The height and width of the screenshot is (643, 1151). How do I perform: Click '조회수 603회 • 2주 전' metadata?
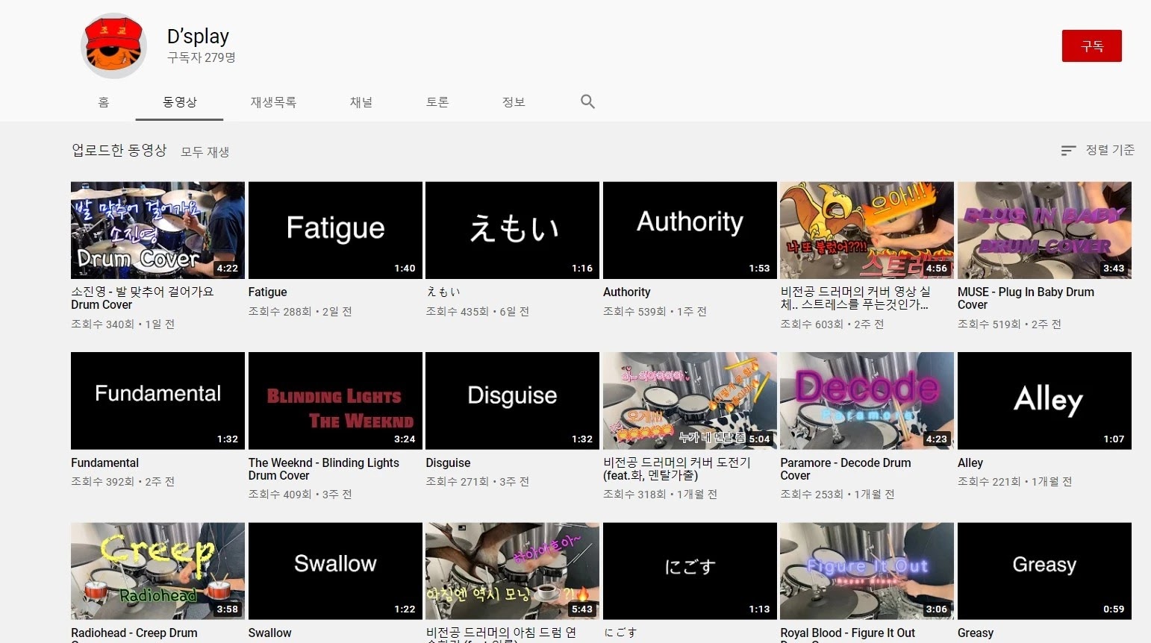[832, 324]
